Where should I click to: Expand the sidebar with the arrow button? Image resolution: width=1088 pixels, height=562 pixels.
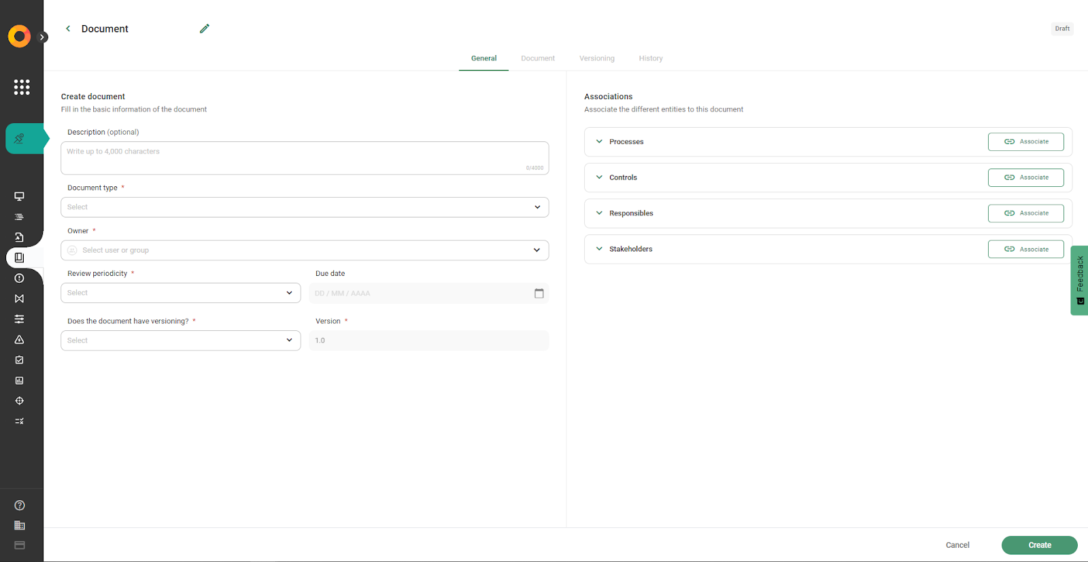tap(43, 37)
